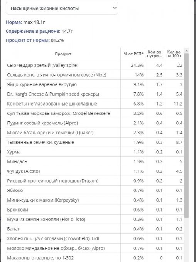The height and width of the screenshot is (262, 196).
Task: Click the Молоко миндальное (Alpro) row
Action: (95, 248)
